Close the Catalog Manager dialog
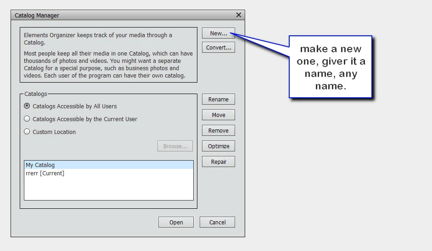 coord(239,15)
